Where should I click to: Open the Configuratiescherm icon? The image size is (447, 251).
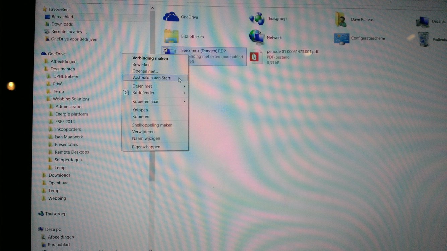pos(341,38)
